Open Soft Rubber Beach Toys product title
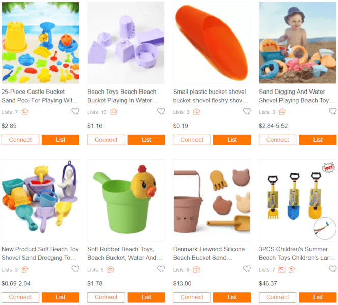 pyautogui.click(x=125, y=253)
